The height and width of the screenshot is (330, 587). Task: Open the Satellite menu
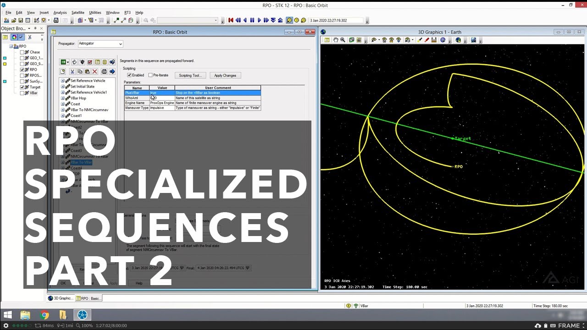(78, 12)
